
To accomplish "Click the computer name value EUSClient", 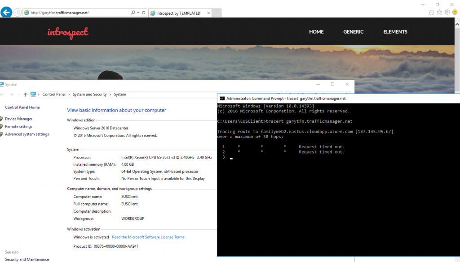I will tap(129, 197).
